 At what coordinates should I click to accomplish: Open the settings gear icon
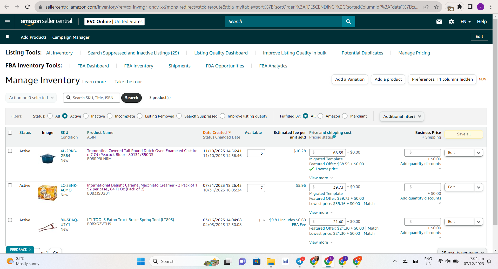pos(451,22)
